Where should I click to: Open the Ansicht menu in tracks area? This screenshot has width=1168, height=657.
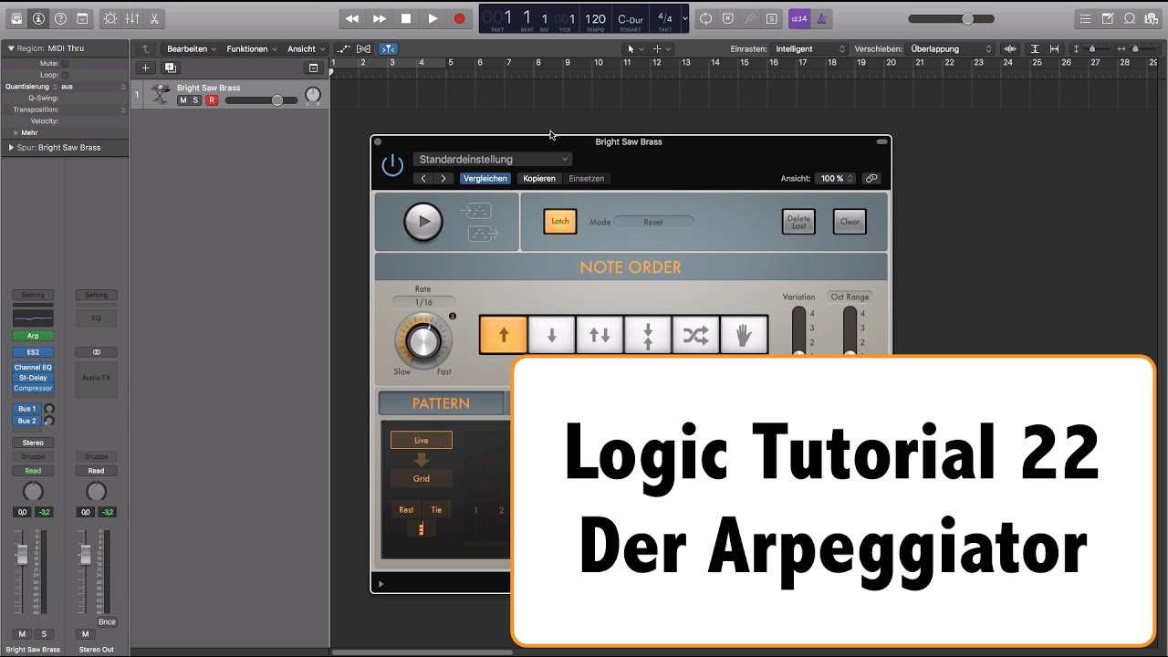[306, 49]
